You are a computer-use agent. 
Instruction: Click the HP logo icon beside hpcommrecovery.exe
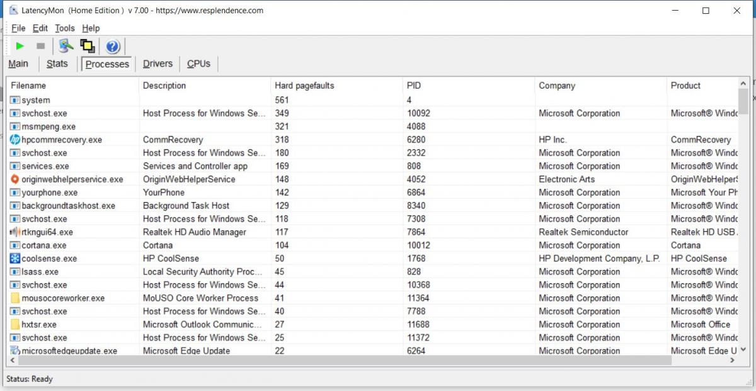[x=15, y=140]
